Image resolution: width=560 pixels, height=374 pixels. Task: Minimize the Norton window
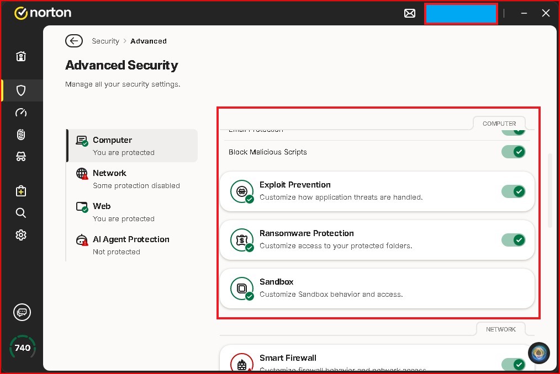[524, 13]
